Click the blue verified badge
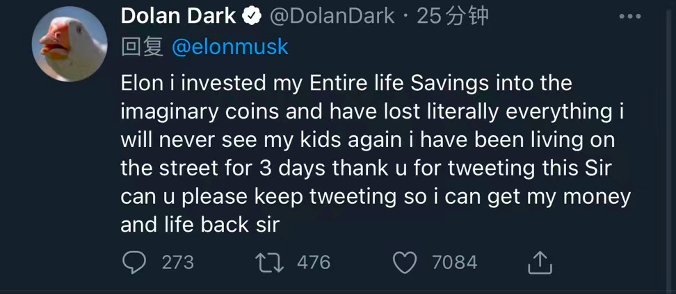676x294 pixels. pyautogui.click(x=252, y=17)
